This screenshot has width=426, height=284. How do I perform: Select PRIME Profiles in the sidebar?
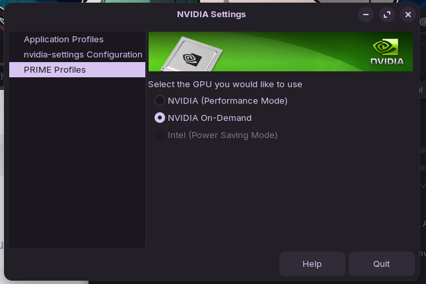pyautogui.click(x=54, y=69)
